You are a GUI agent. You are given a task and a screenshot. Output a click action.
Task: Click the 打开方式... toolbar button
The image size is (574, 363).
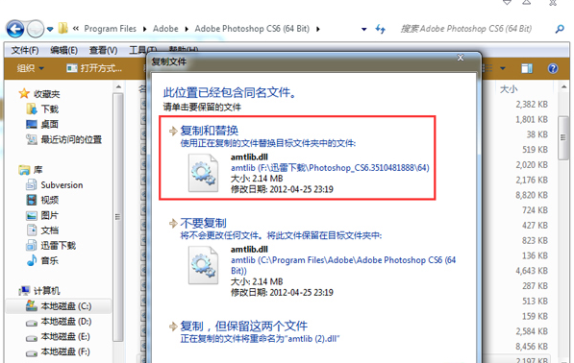pos(94,68)
